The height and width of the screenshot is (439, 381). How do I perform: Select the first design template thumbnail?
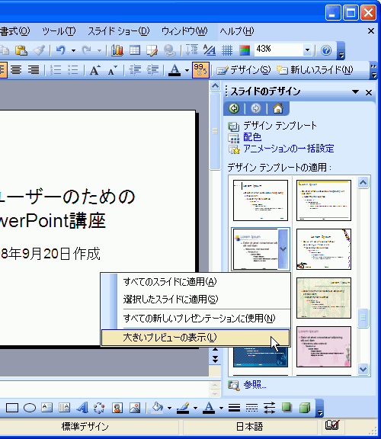261,200
